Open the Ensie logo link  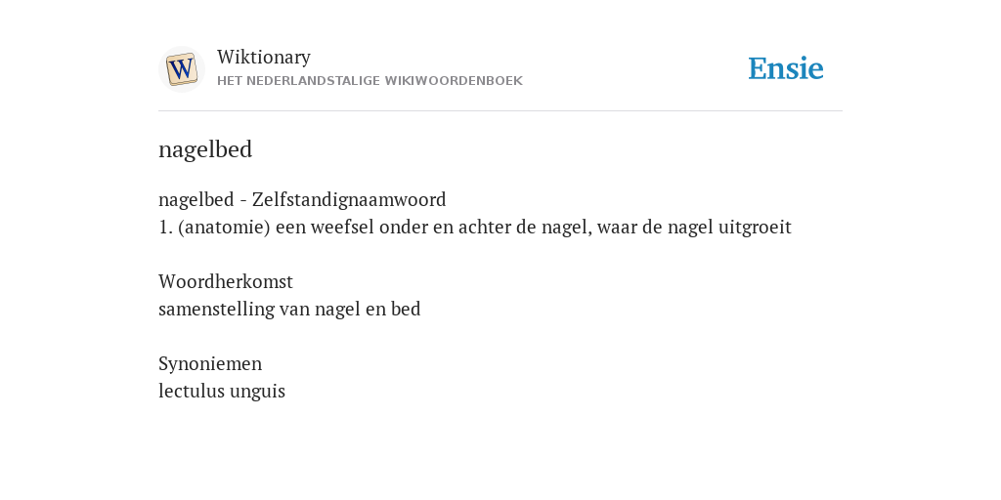click(786, 69)
